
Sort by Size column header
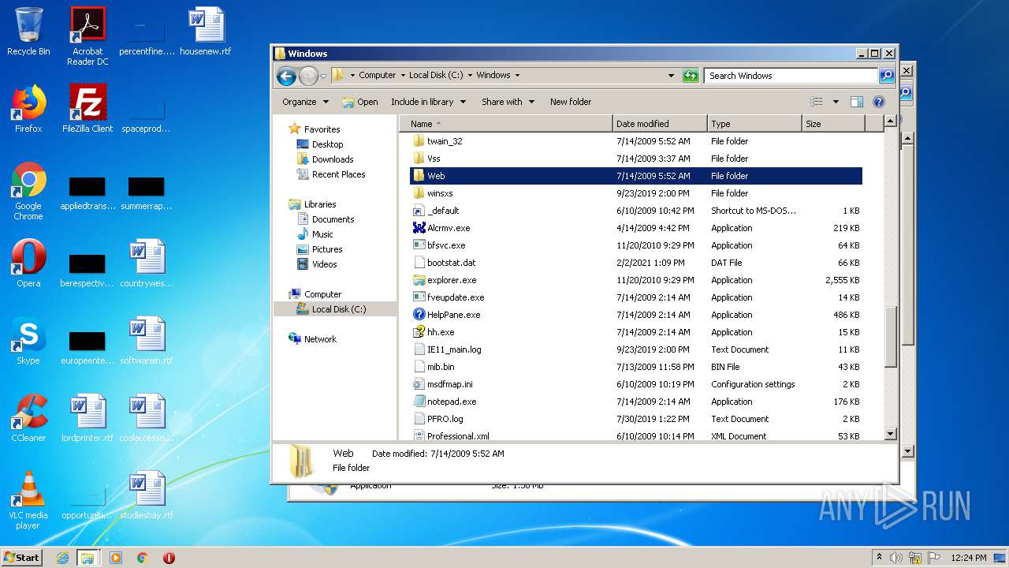click(x=833, y=124)
